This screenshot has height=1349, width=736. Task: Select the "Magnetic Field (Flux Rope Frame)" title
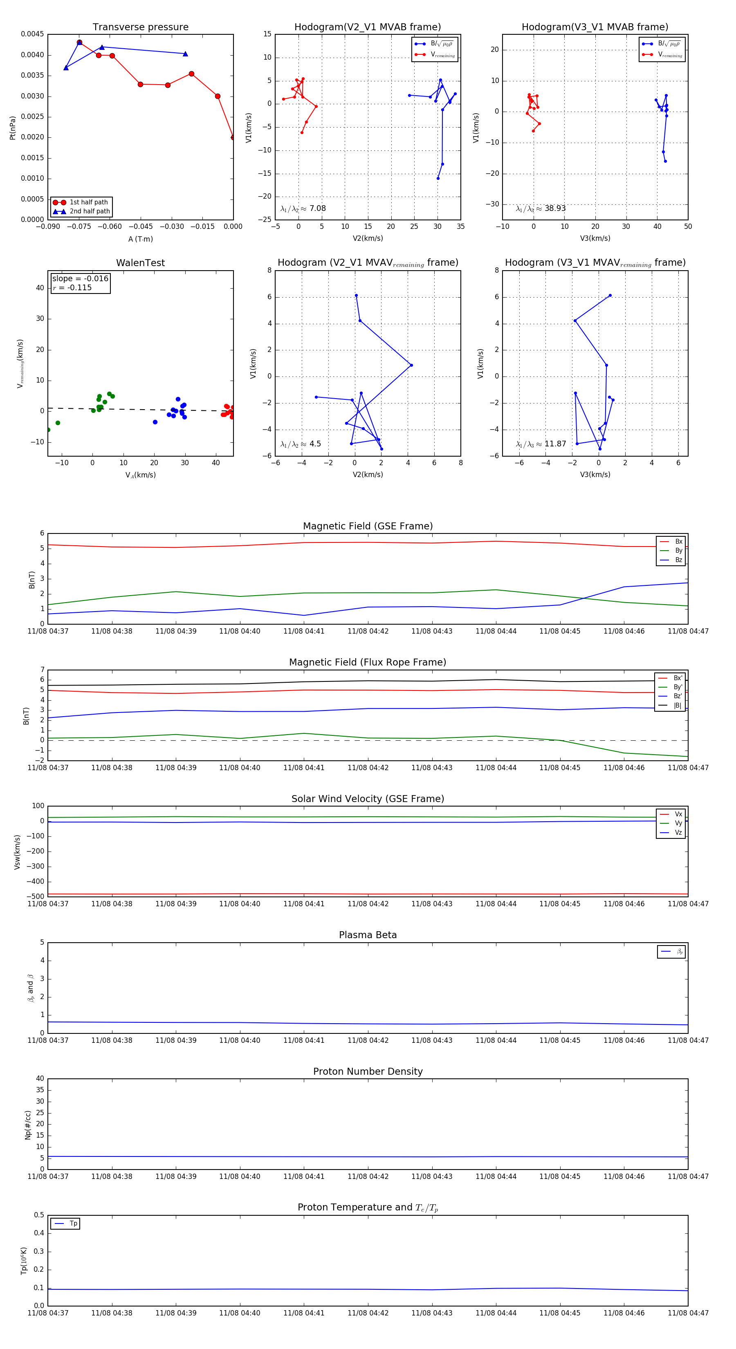tap(368, 663)
